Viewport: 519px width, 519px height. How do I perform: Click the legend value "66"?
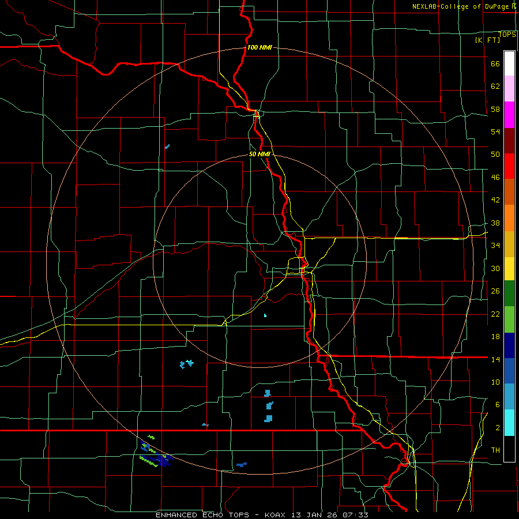495,64
